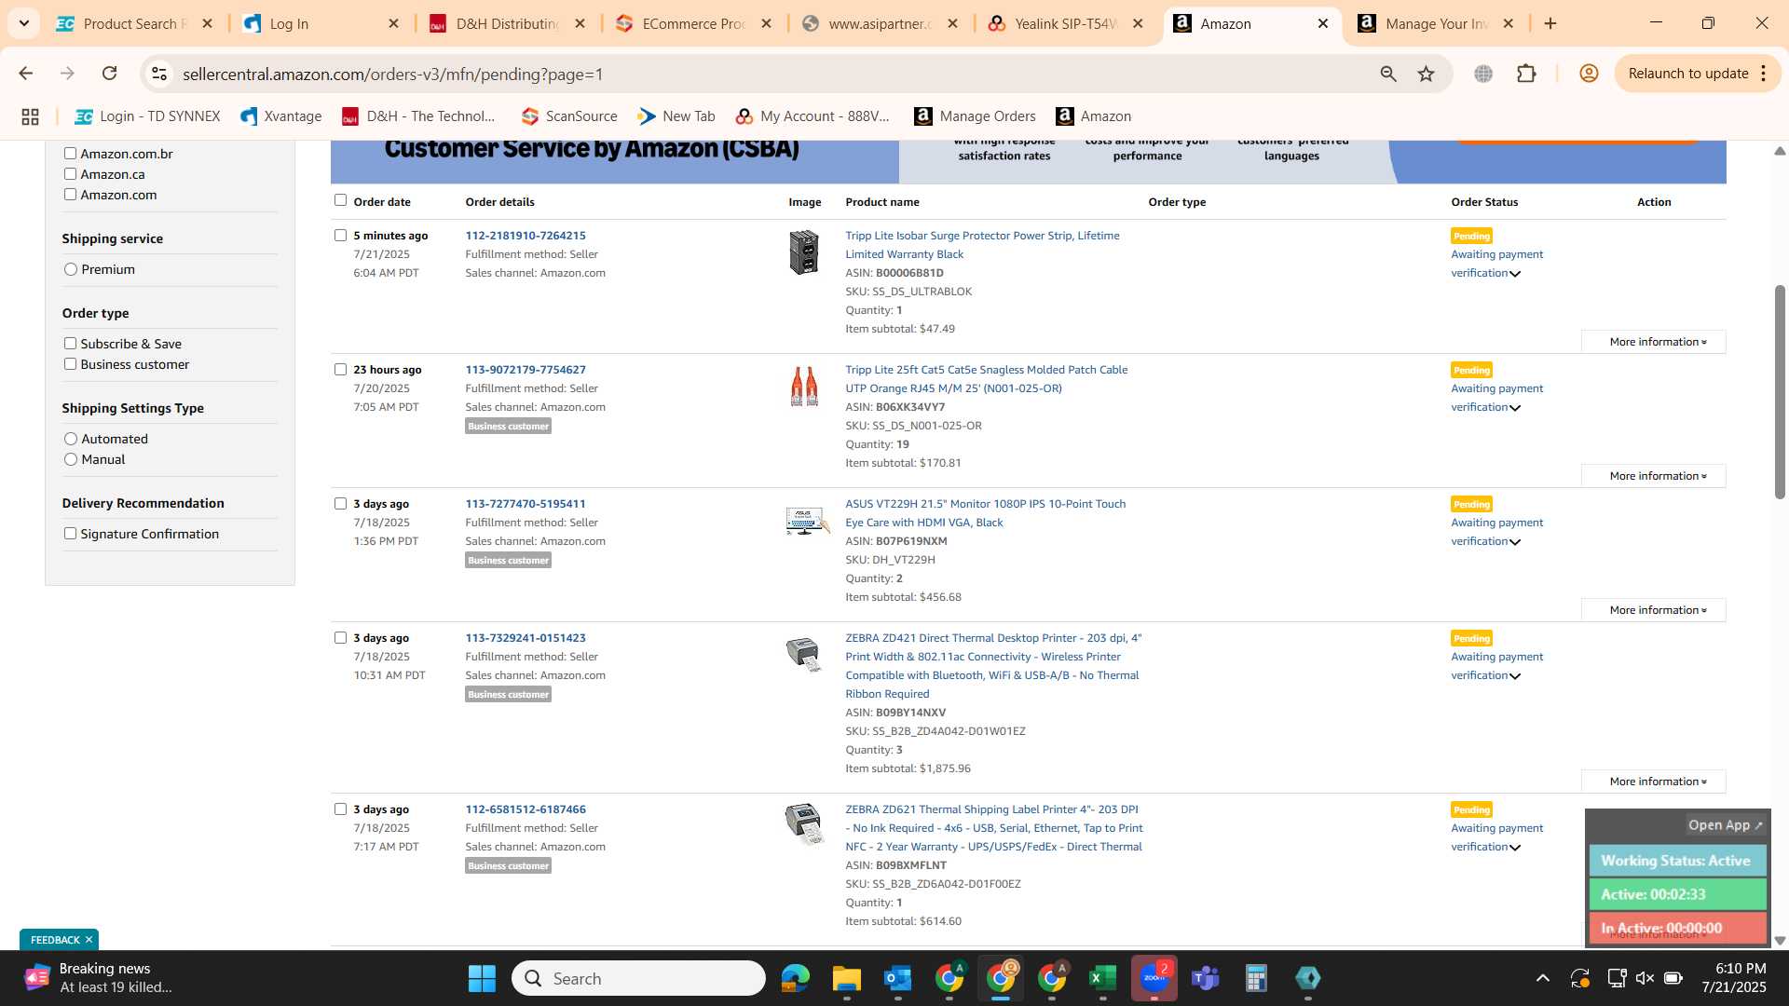Image resolution: width=1789 pixels, height=1006 pixels.
Task: Open File Explorer from taskbar
Action: [x=846, y=978]
